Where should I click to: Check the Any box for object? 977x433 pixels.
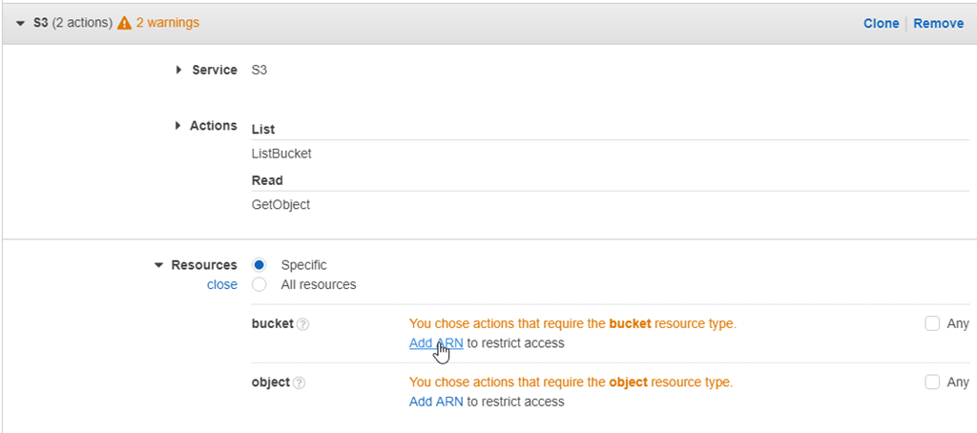[932, 382]
